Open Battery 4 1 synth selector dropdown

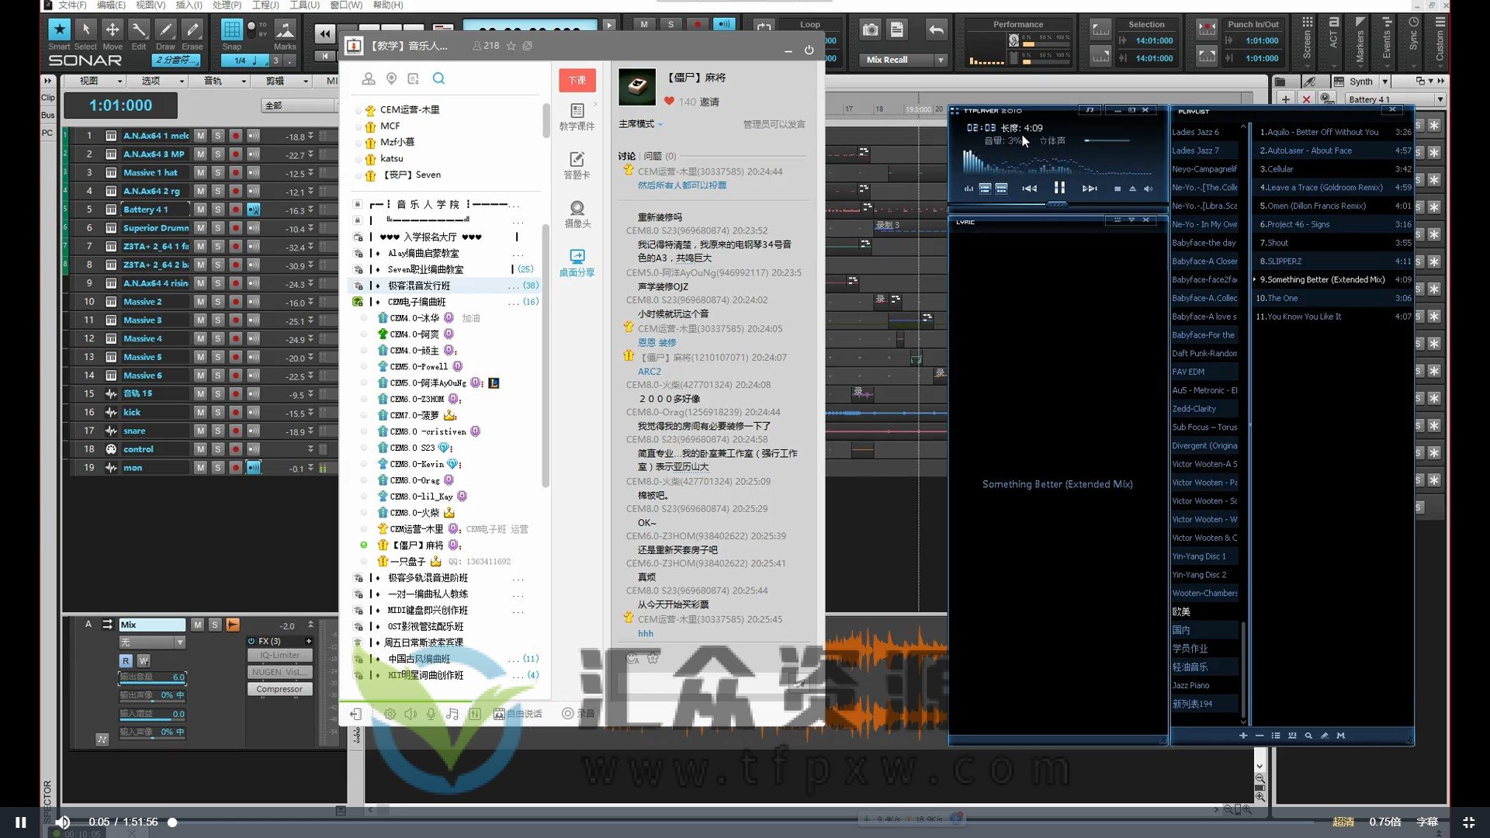coord(1440,99)
